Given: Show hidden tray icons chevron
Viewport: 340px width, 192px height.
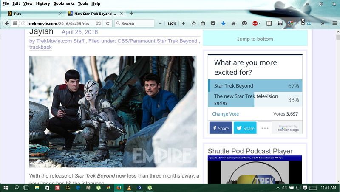Looking at the screenshot, I should (278, 188).
